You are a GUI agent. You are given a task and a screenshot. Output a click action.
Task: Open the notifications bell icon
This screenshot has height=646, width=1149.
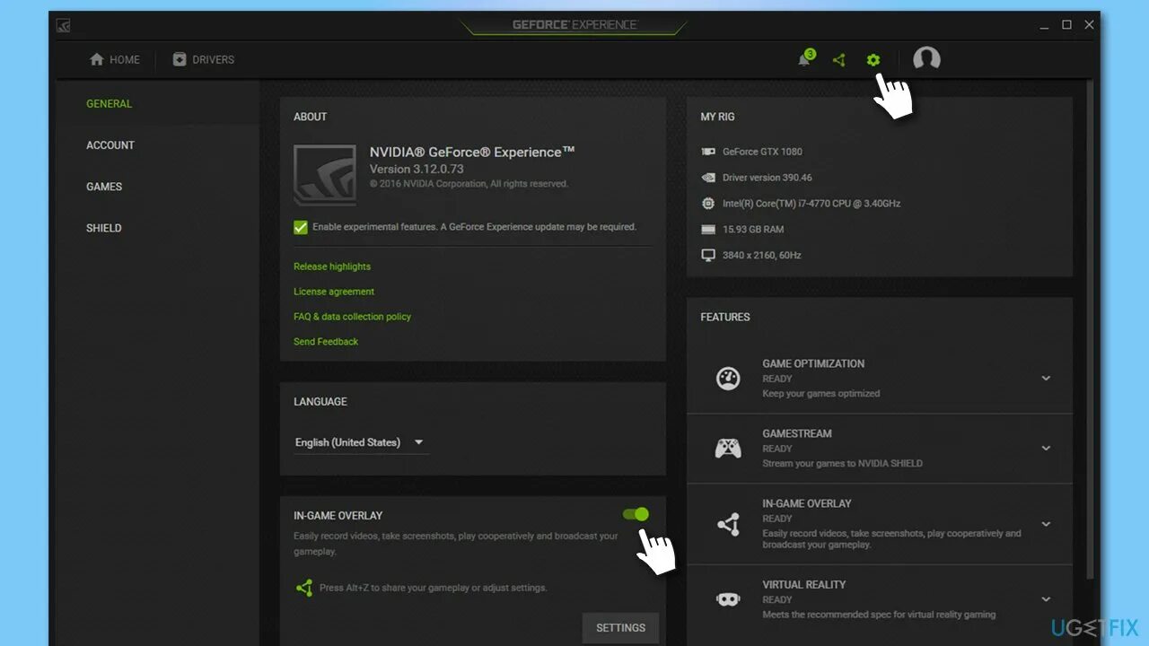(x=804, y=60)
